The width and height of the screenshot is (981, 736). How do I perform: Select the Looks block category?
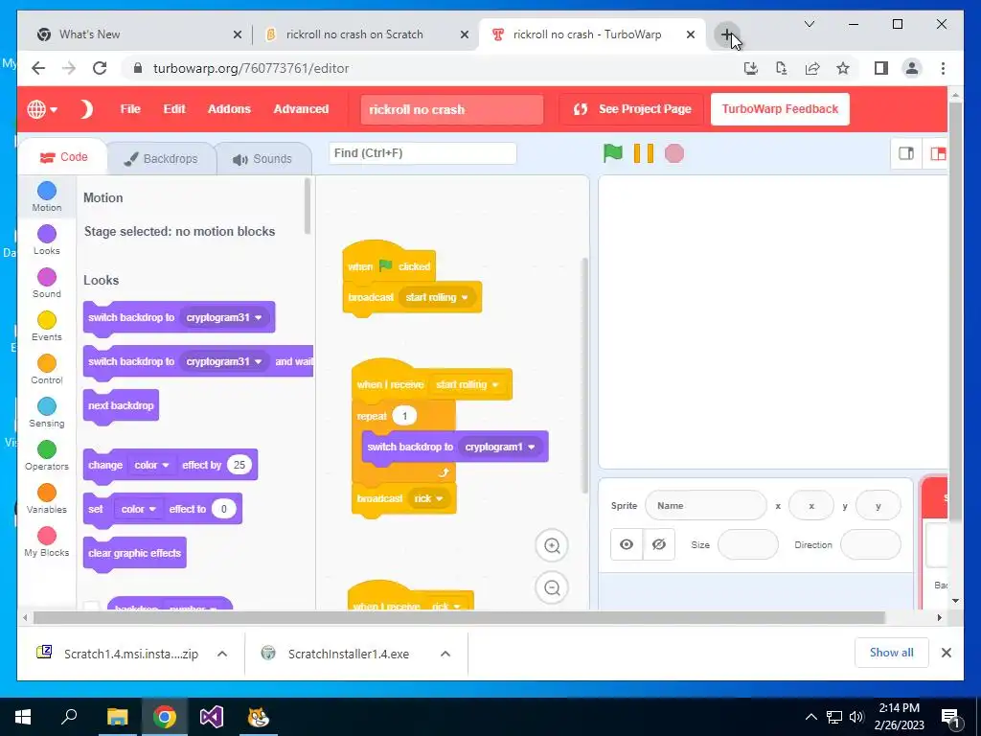pos(47,240)
